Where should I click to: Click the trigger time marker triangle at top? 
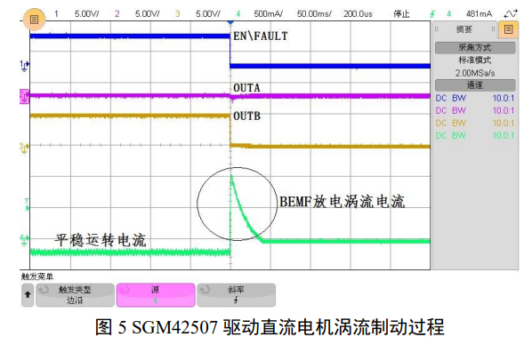(x=230, y=22)
